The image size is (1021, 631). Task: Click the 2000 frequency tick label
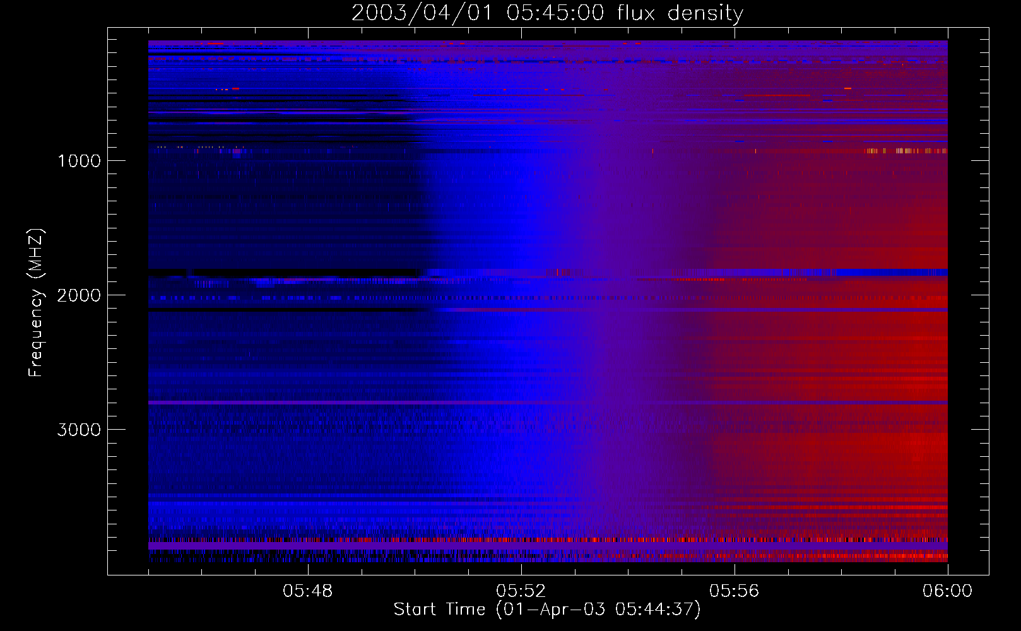(x=79, y=295)
